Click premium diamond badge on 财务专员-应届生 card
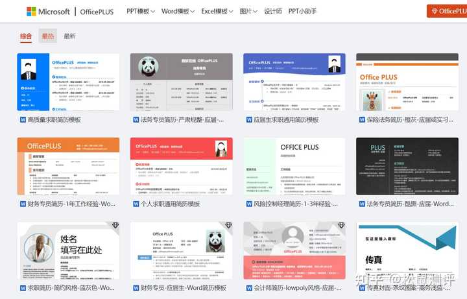 point(228,225)
